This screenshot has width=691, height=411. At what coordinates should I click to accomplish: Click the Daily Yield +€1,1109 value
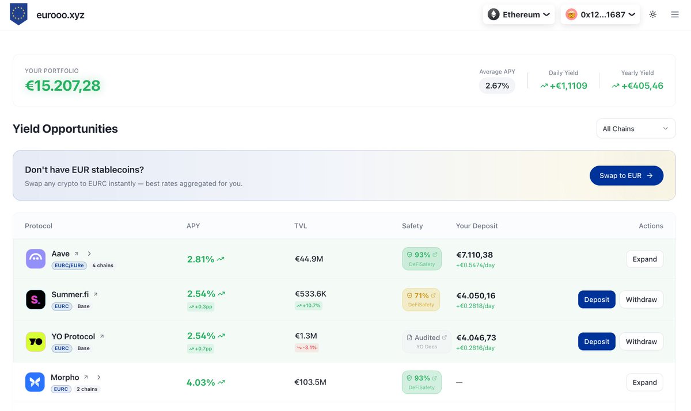tap(564, 86)
